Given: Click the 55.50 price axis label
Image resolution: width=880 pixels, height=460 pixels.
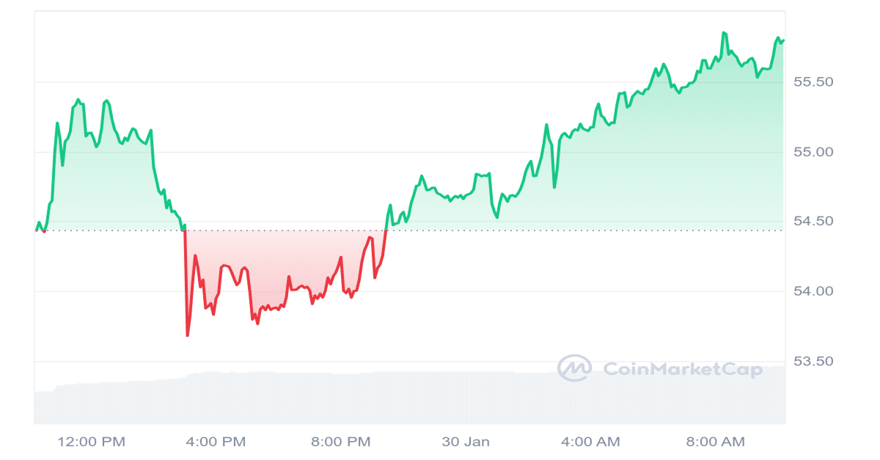Looking at the screenshot, I should click(814, 82).
